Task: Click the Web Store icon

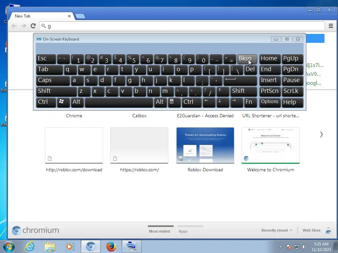Action: [328, 230]
